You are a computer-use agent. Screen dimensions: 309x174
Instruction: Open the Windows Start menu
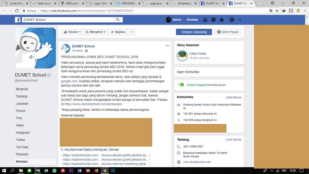coord(4,170)
